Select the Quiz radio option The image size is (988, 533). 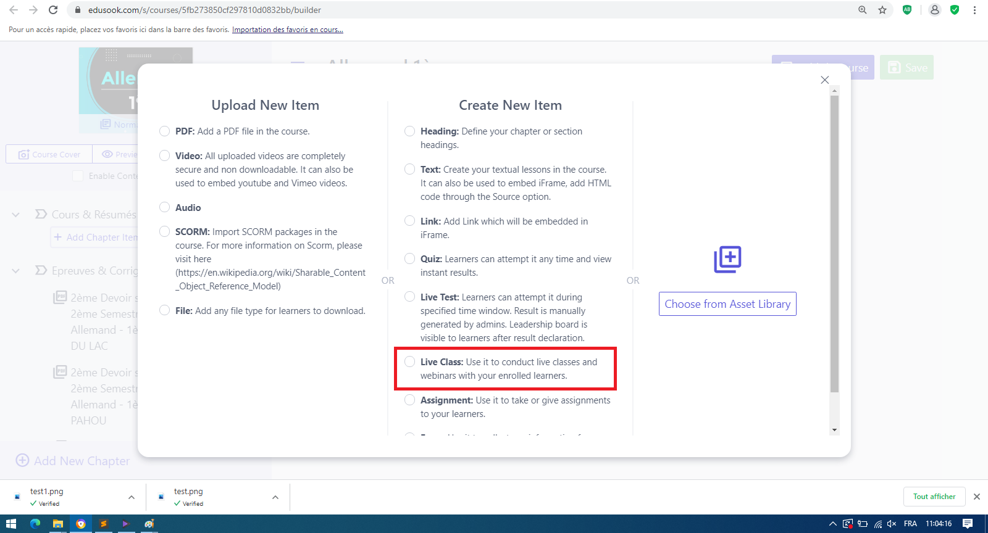[409, 259]
